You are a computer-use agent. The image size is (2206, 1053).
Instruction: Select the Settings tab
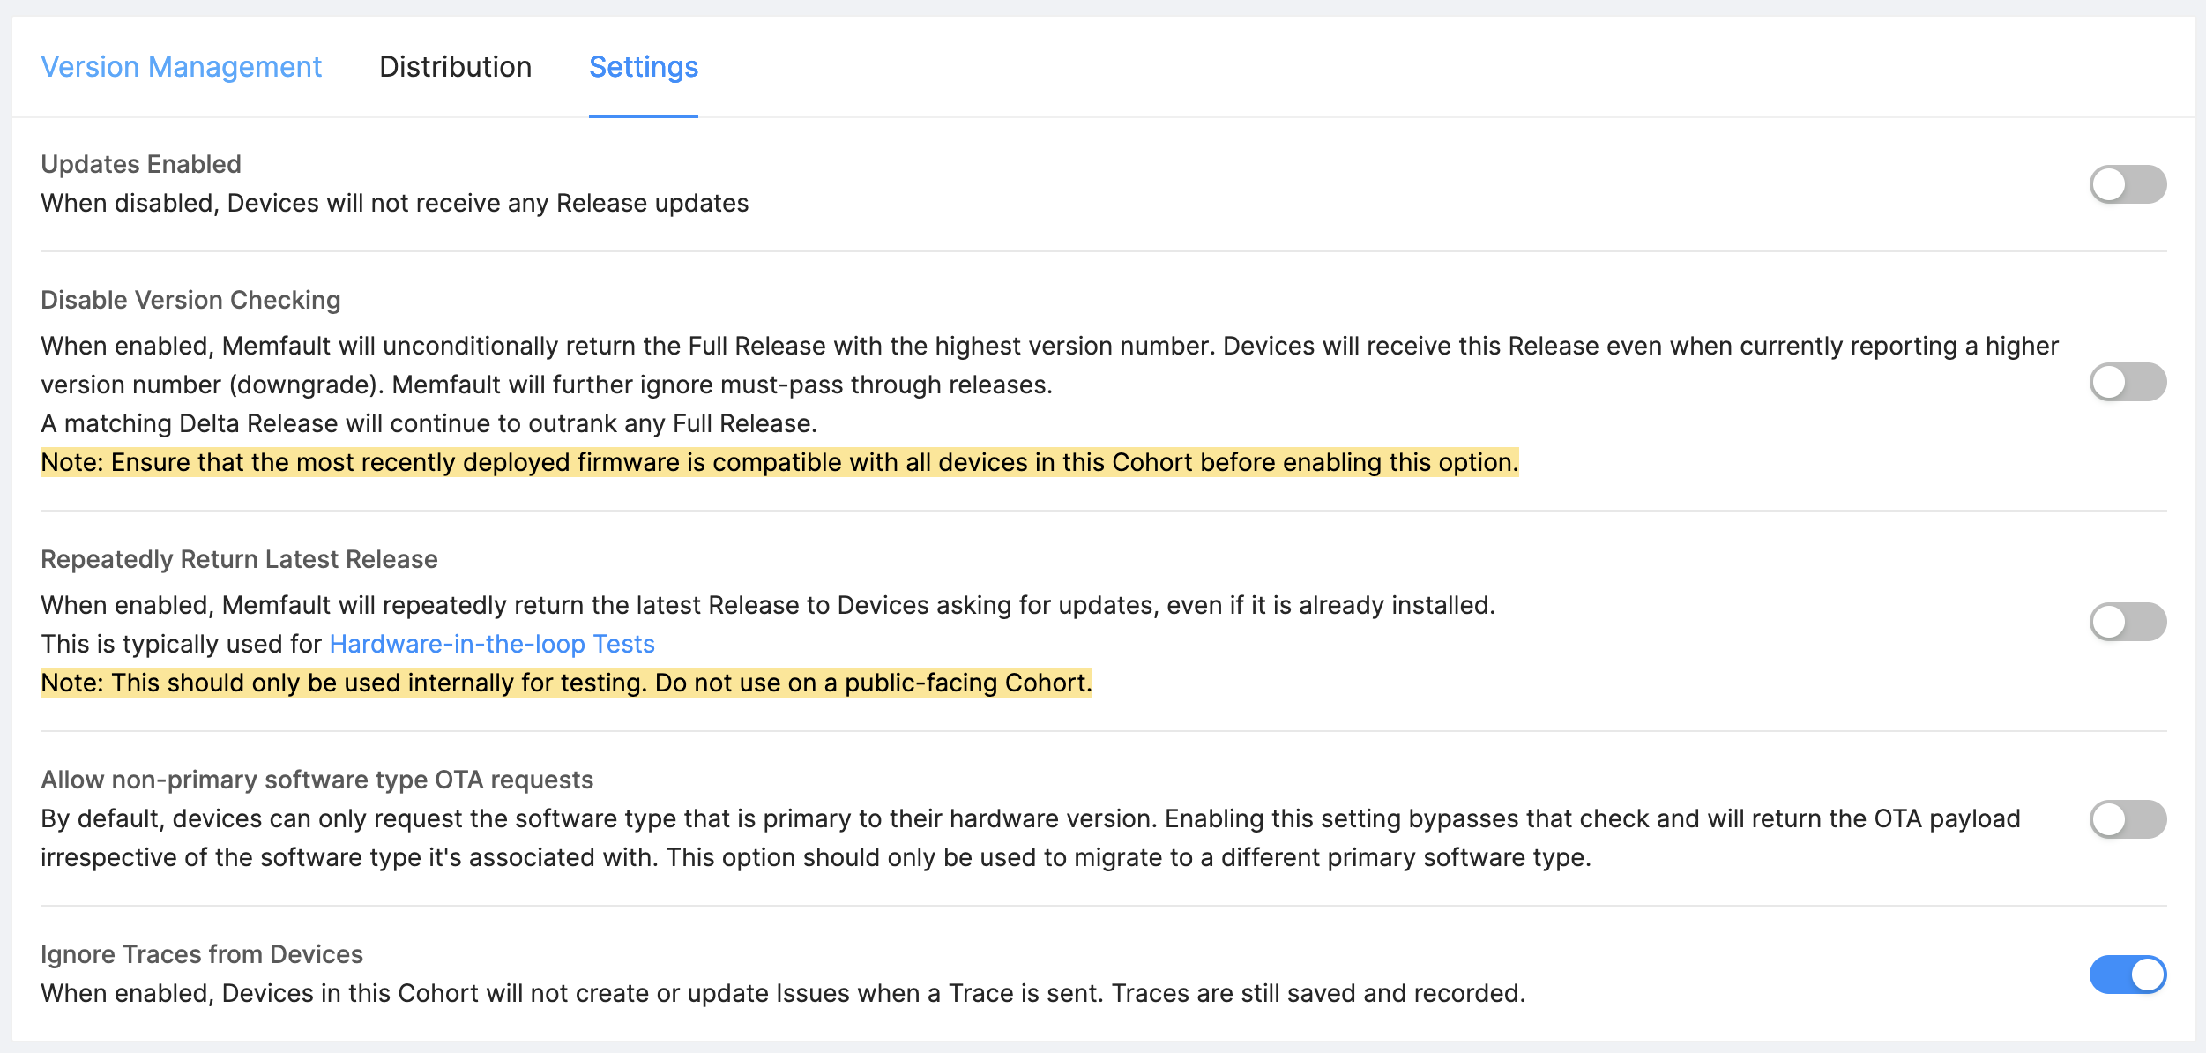pyautogui.click(x=643, y=67)
